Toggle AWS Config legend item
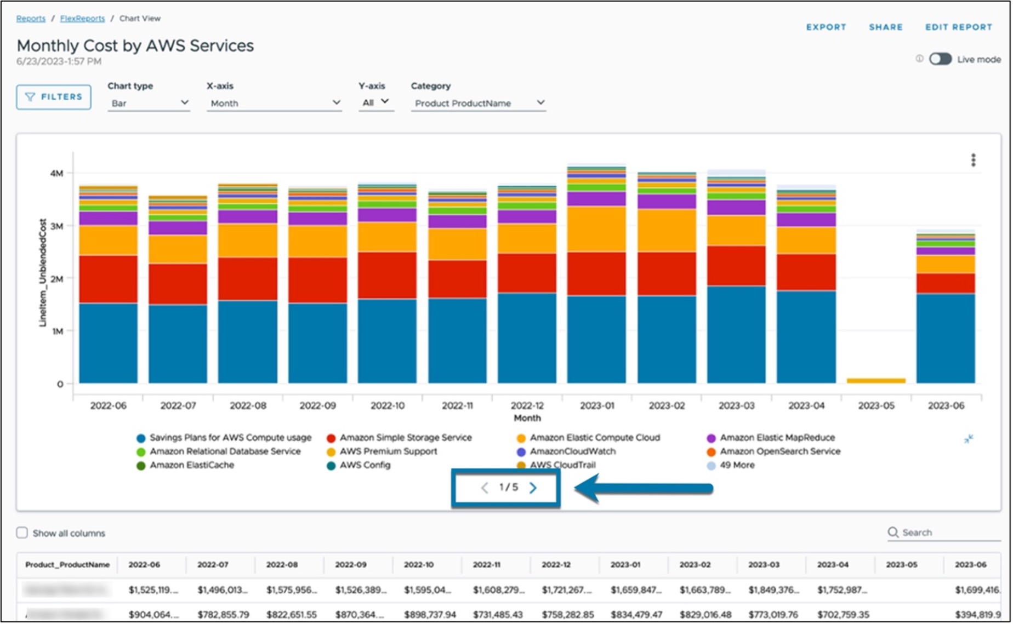Image resolution: width=1013 pixels, height=624 pixels. pyautogui.click(x=358, y=465)
